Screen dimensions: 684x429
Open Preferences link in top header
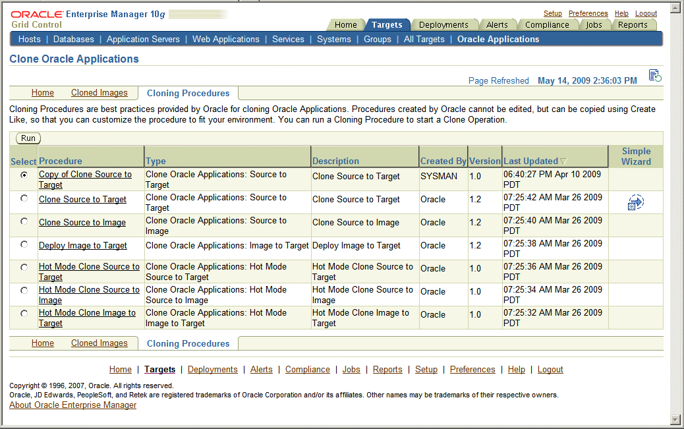[x=588, y=14]
